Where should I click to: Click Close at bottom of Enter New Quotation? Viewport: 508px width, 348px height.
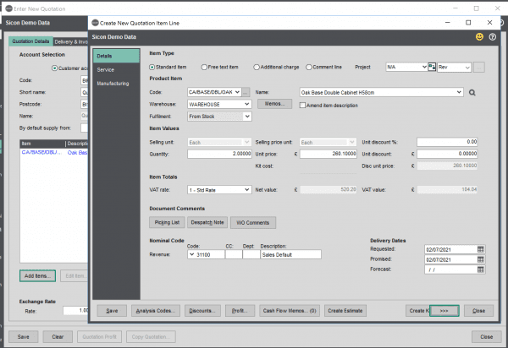[486, 337]
